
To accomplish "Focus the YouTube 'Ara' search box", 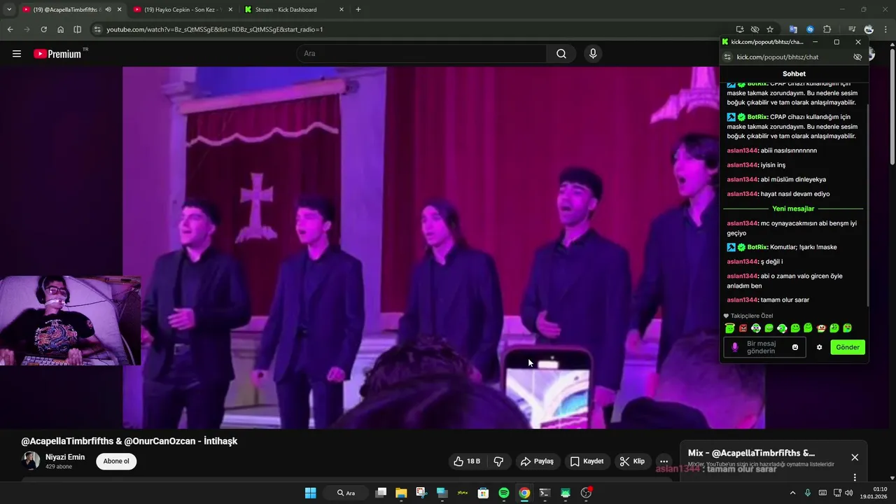I will click(x=422, y=54).
